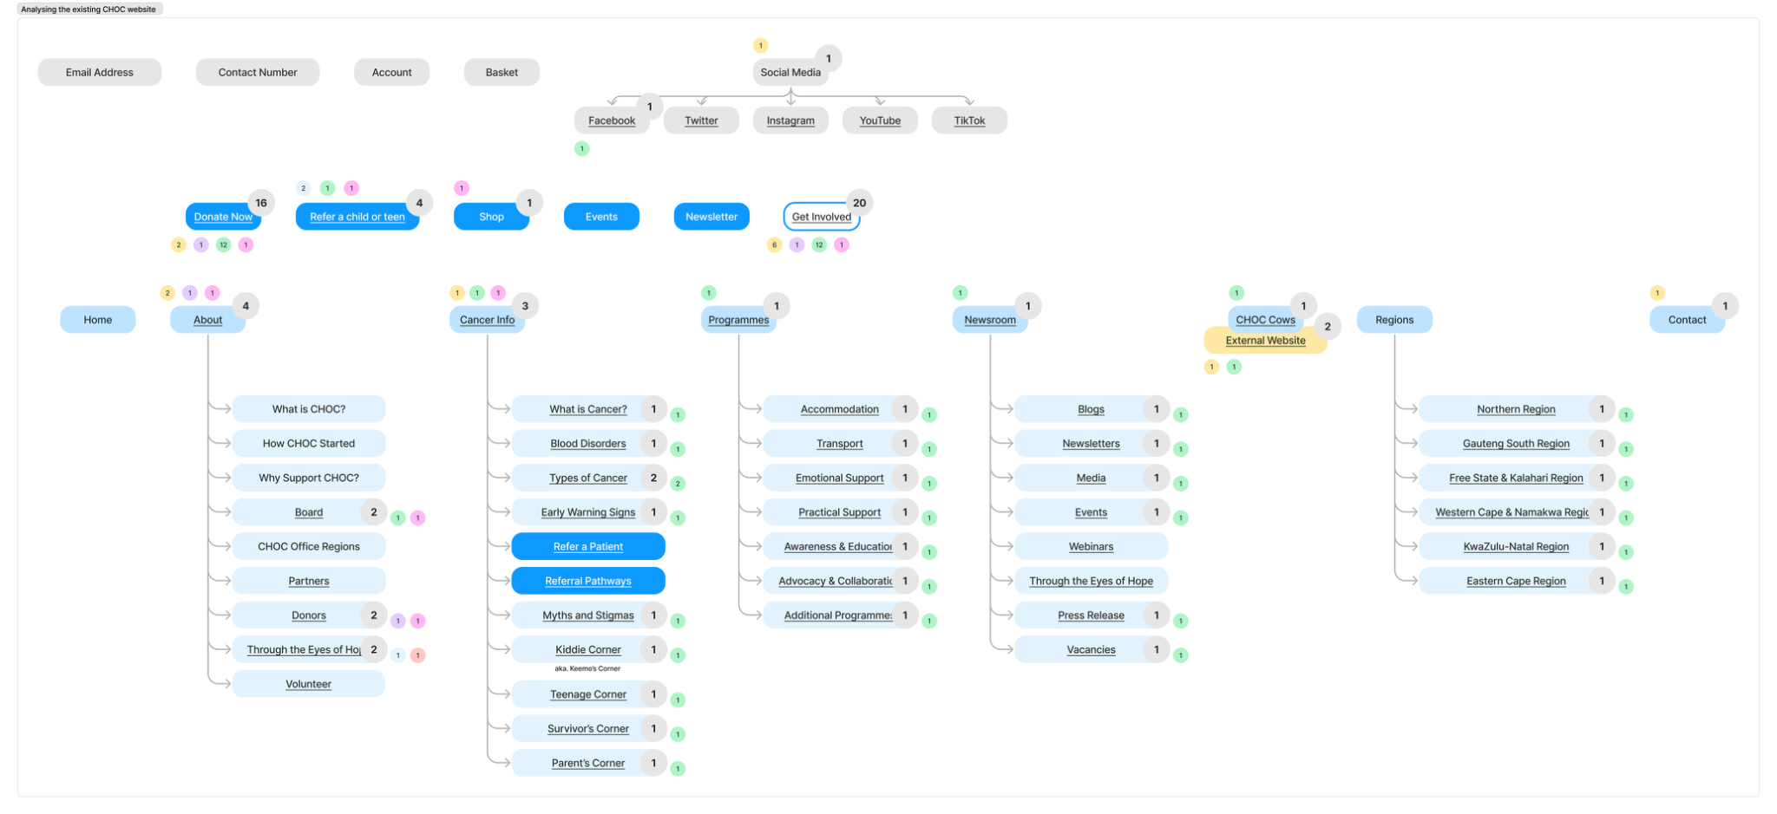Click the blue Refer a Patient node

[588, 547]
